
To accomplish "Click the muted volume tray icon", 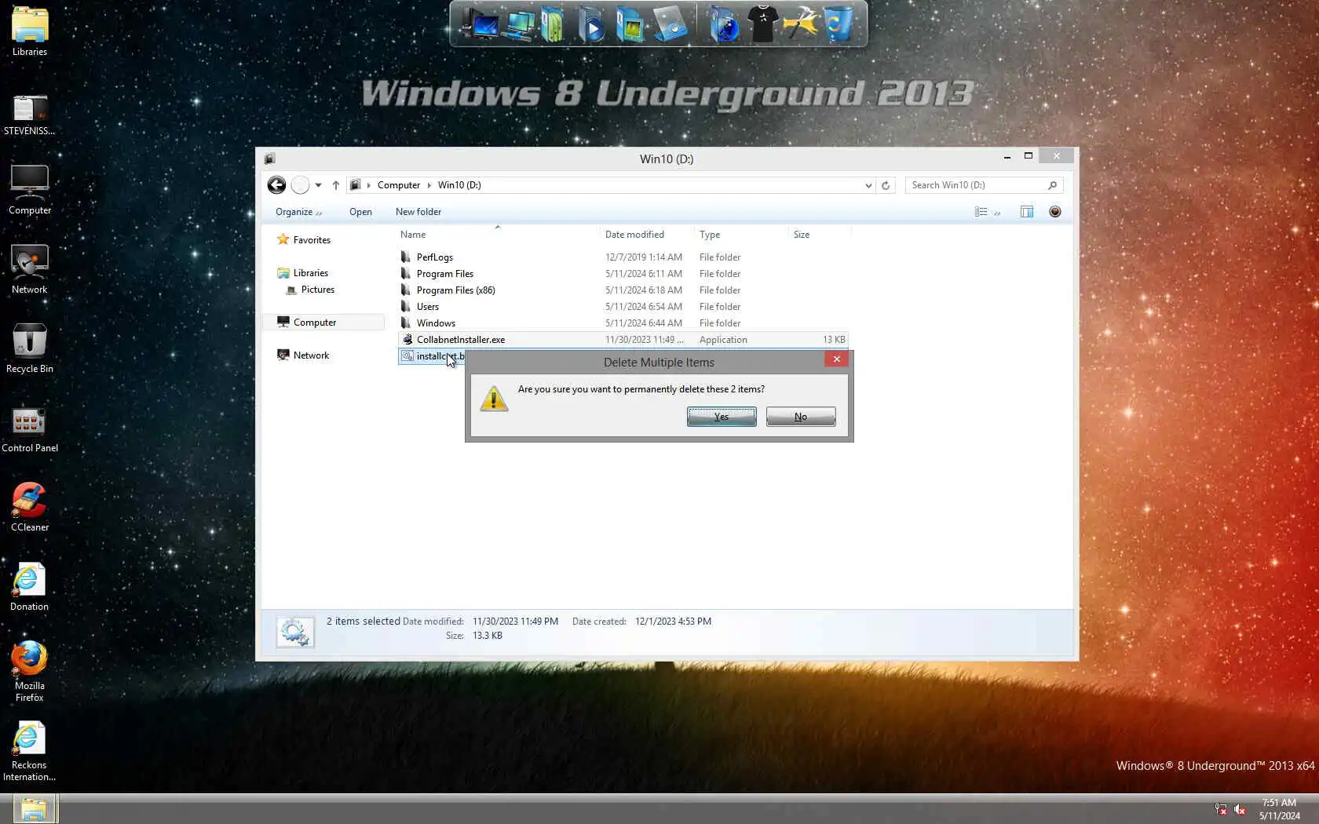I will [1240, 809].
